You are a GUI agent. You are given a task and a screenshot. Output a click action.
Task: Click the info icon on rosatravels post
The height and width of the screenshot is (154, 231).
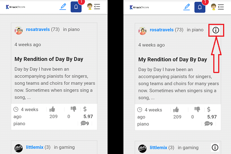[x=216, y=30]
